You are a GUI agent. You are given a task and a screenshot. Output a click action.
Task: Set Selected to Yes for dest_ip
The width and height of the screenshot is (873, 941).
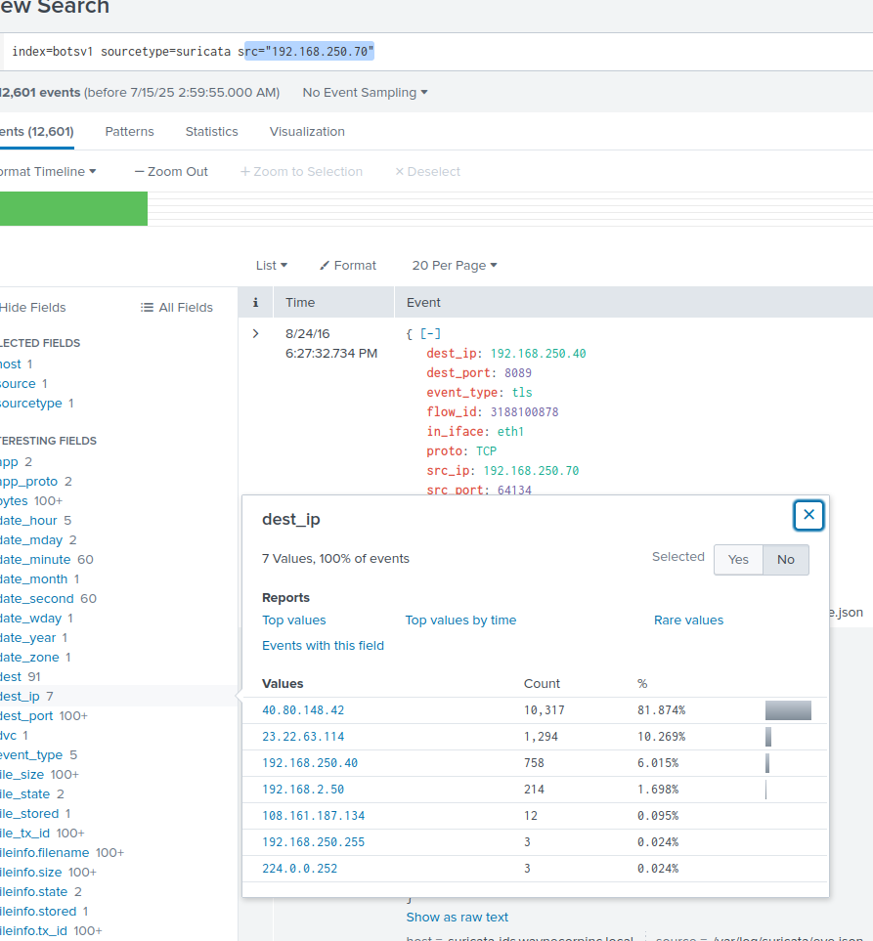738,559
